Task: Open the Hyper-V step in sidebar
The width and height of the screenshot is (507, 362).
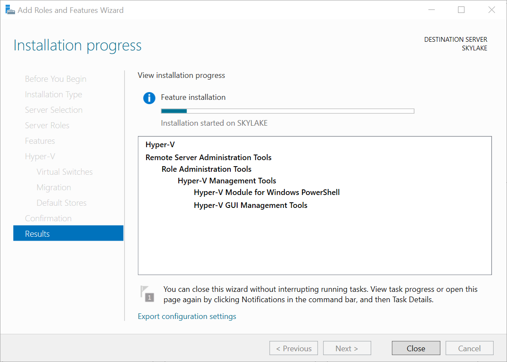Action: pos(40,157)
